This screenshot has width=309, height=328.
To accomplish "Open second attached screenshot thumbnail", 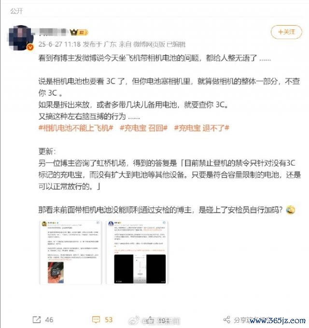I will [x=137, y=253].
